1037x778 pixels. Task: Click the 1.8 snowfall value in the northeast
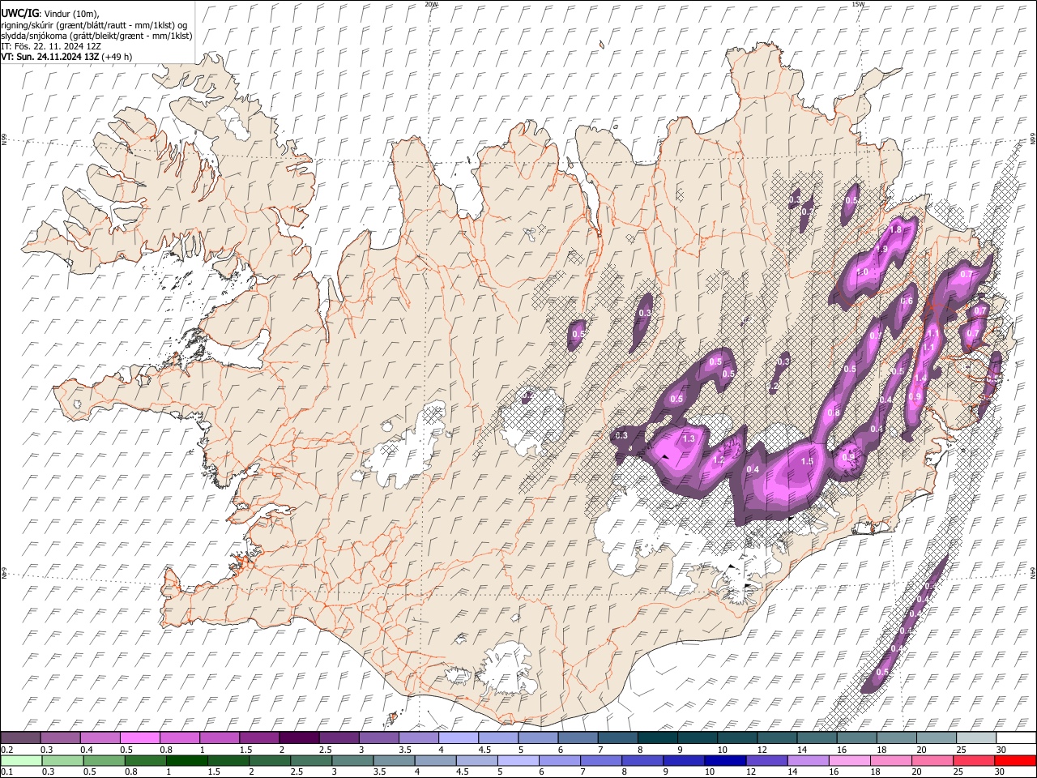click(x=895, y=230)
